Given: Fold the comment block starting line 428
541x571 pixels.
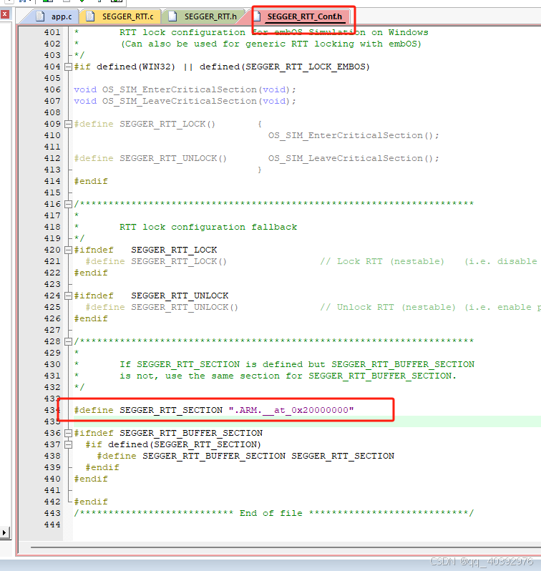Looking at the screenshot, I should (68, 341).
